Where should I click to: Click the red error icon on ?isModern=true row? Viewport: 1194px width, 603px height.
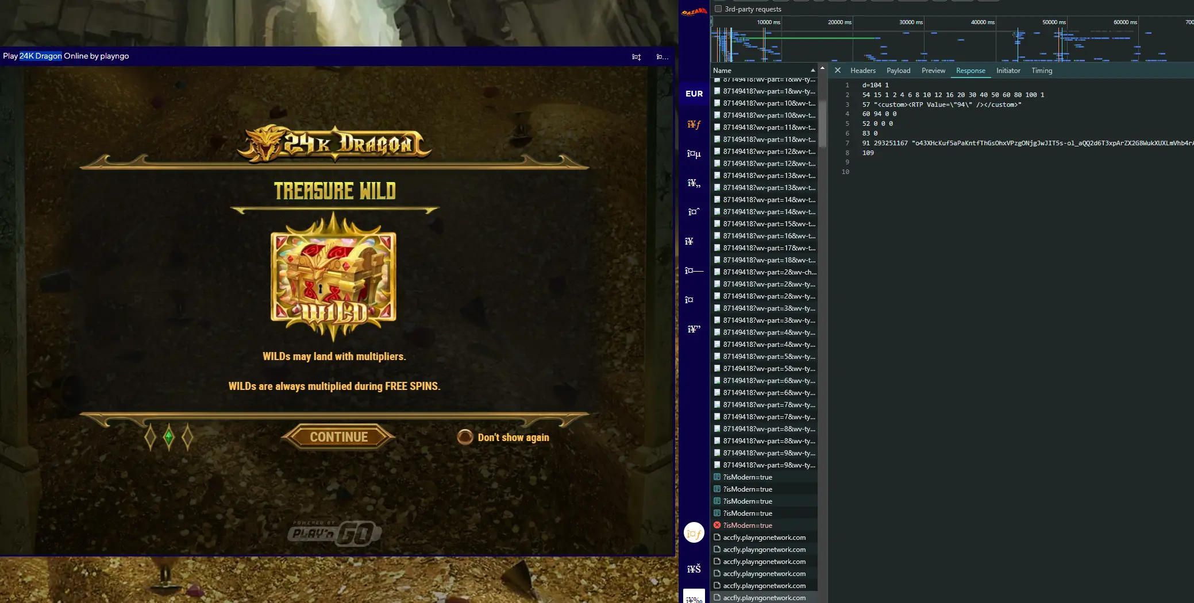pos(717,525)
